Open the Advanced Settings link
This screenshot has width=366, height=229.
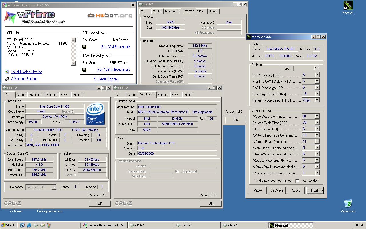[x=24, y=79]
